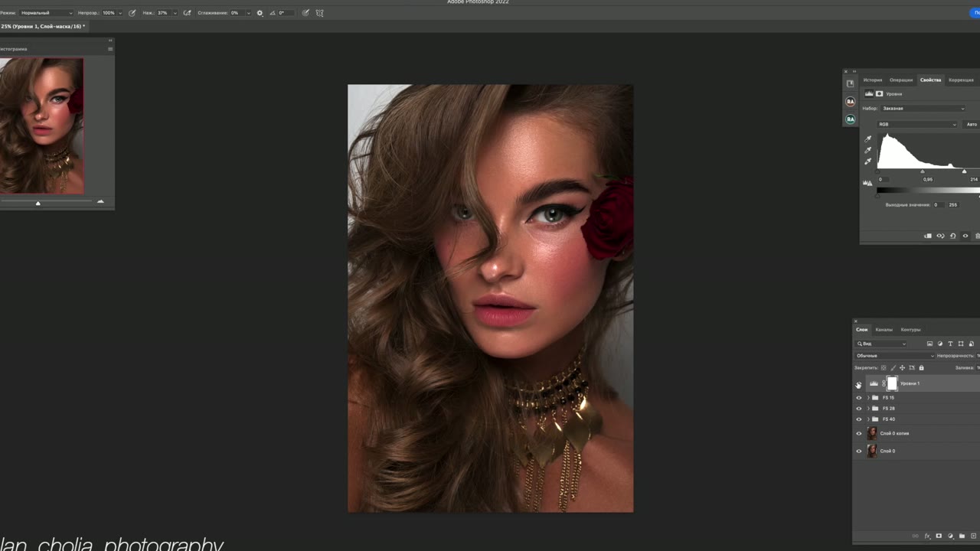The height and width of the screenshot is (551, 980).
Task: Lock layer position icon
Action: point(902,368)
